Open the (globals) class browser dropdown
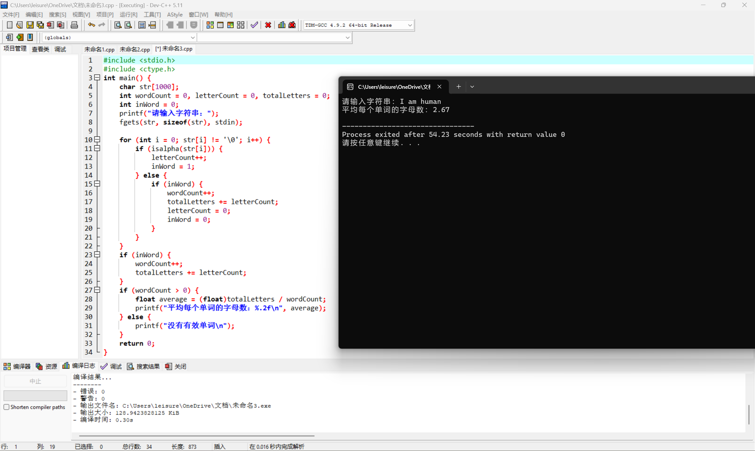This screenshot has width=755, height=451. click(x=193, y=37)
